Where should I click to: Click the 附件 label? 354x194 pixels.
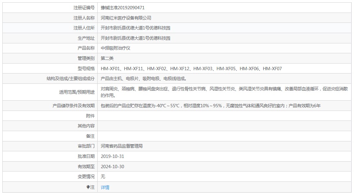coord(90,116)
